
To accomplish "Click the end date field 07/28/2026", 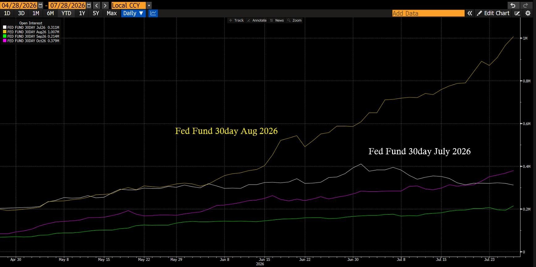I will [68, 6].
